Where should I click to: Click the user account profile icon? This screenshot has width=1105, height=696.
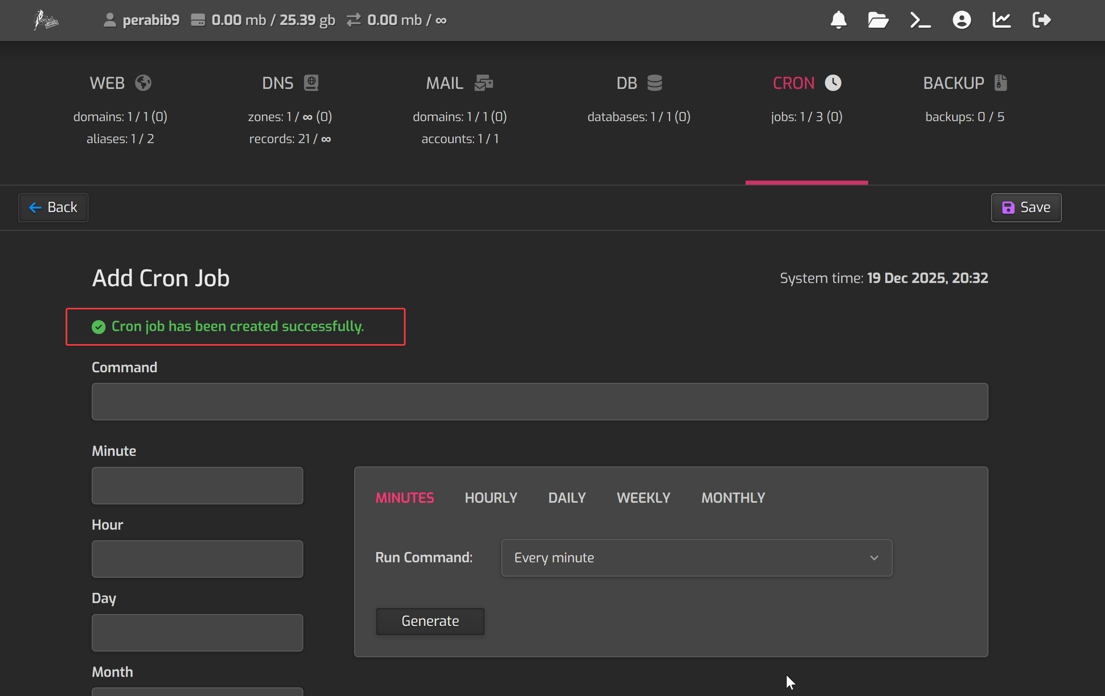962,20
